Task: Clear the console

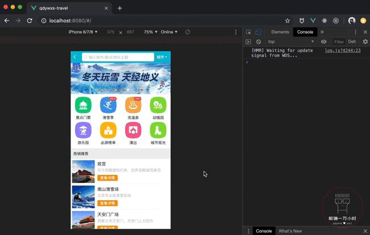Action: [x=258, y=42]
